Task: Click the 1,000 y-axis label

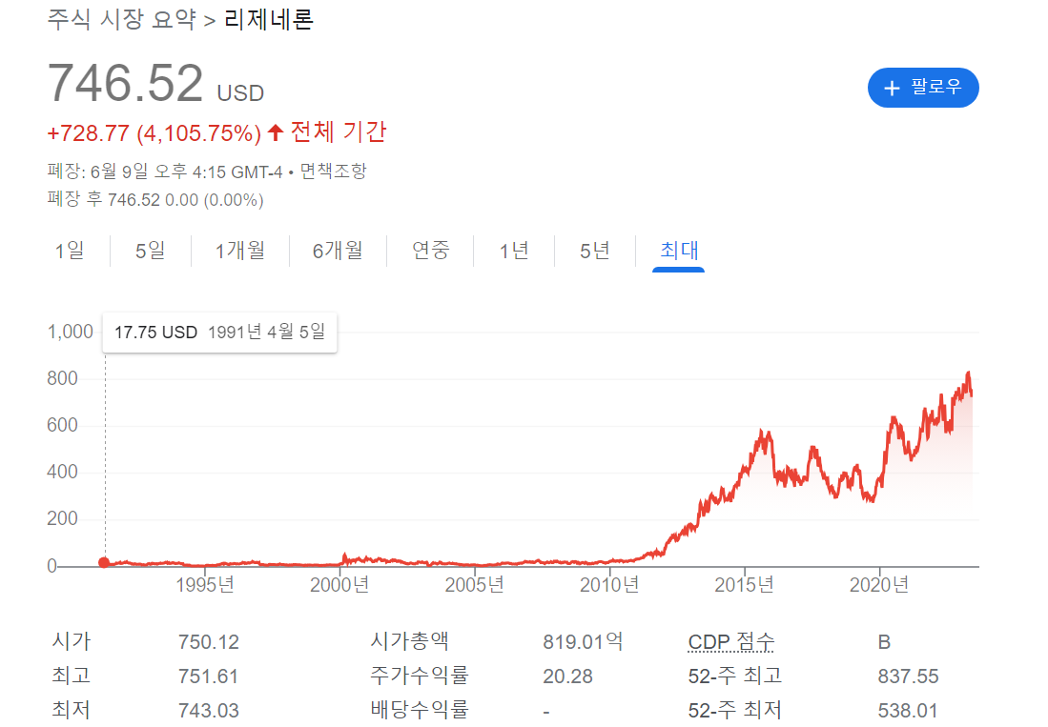Action: 71,332
